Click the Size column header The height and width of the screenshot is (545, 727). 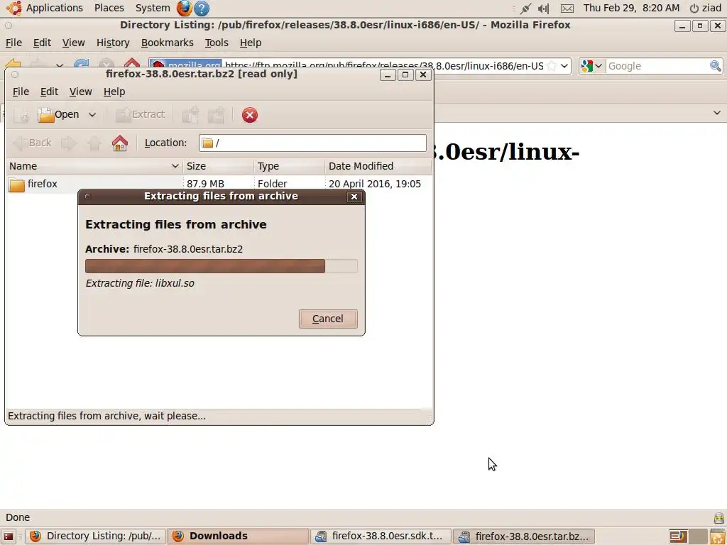coord(219,166)
